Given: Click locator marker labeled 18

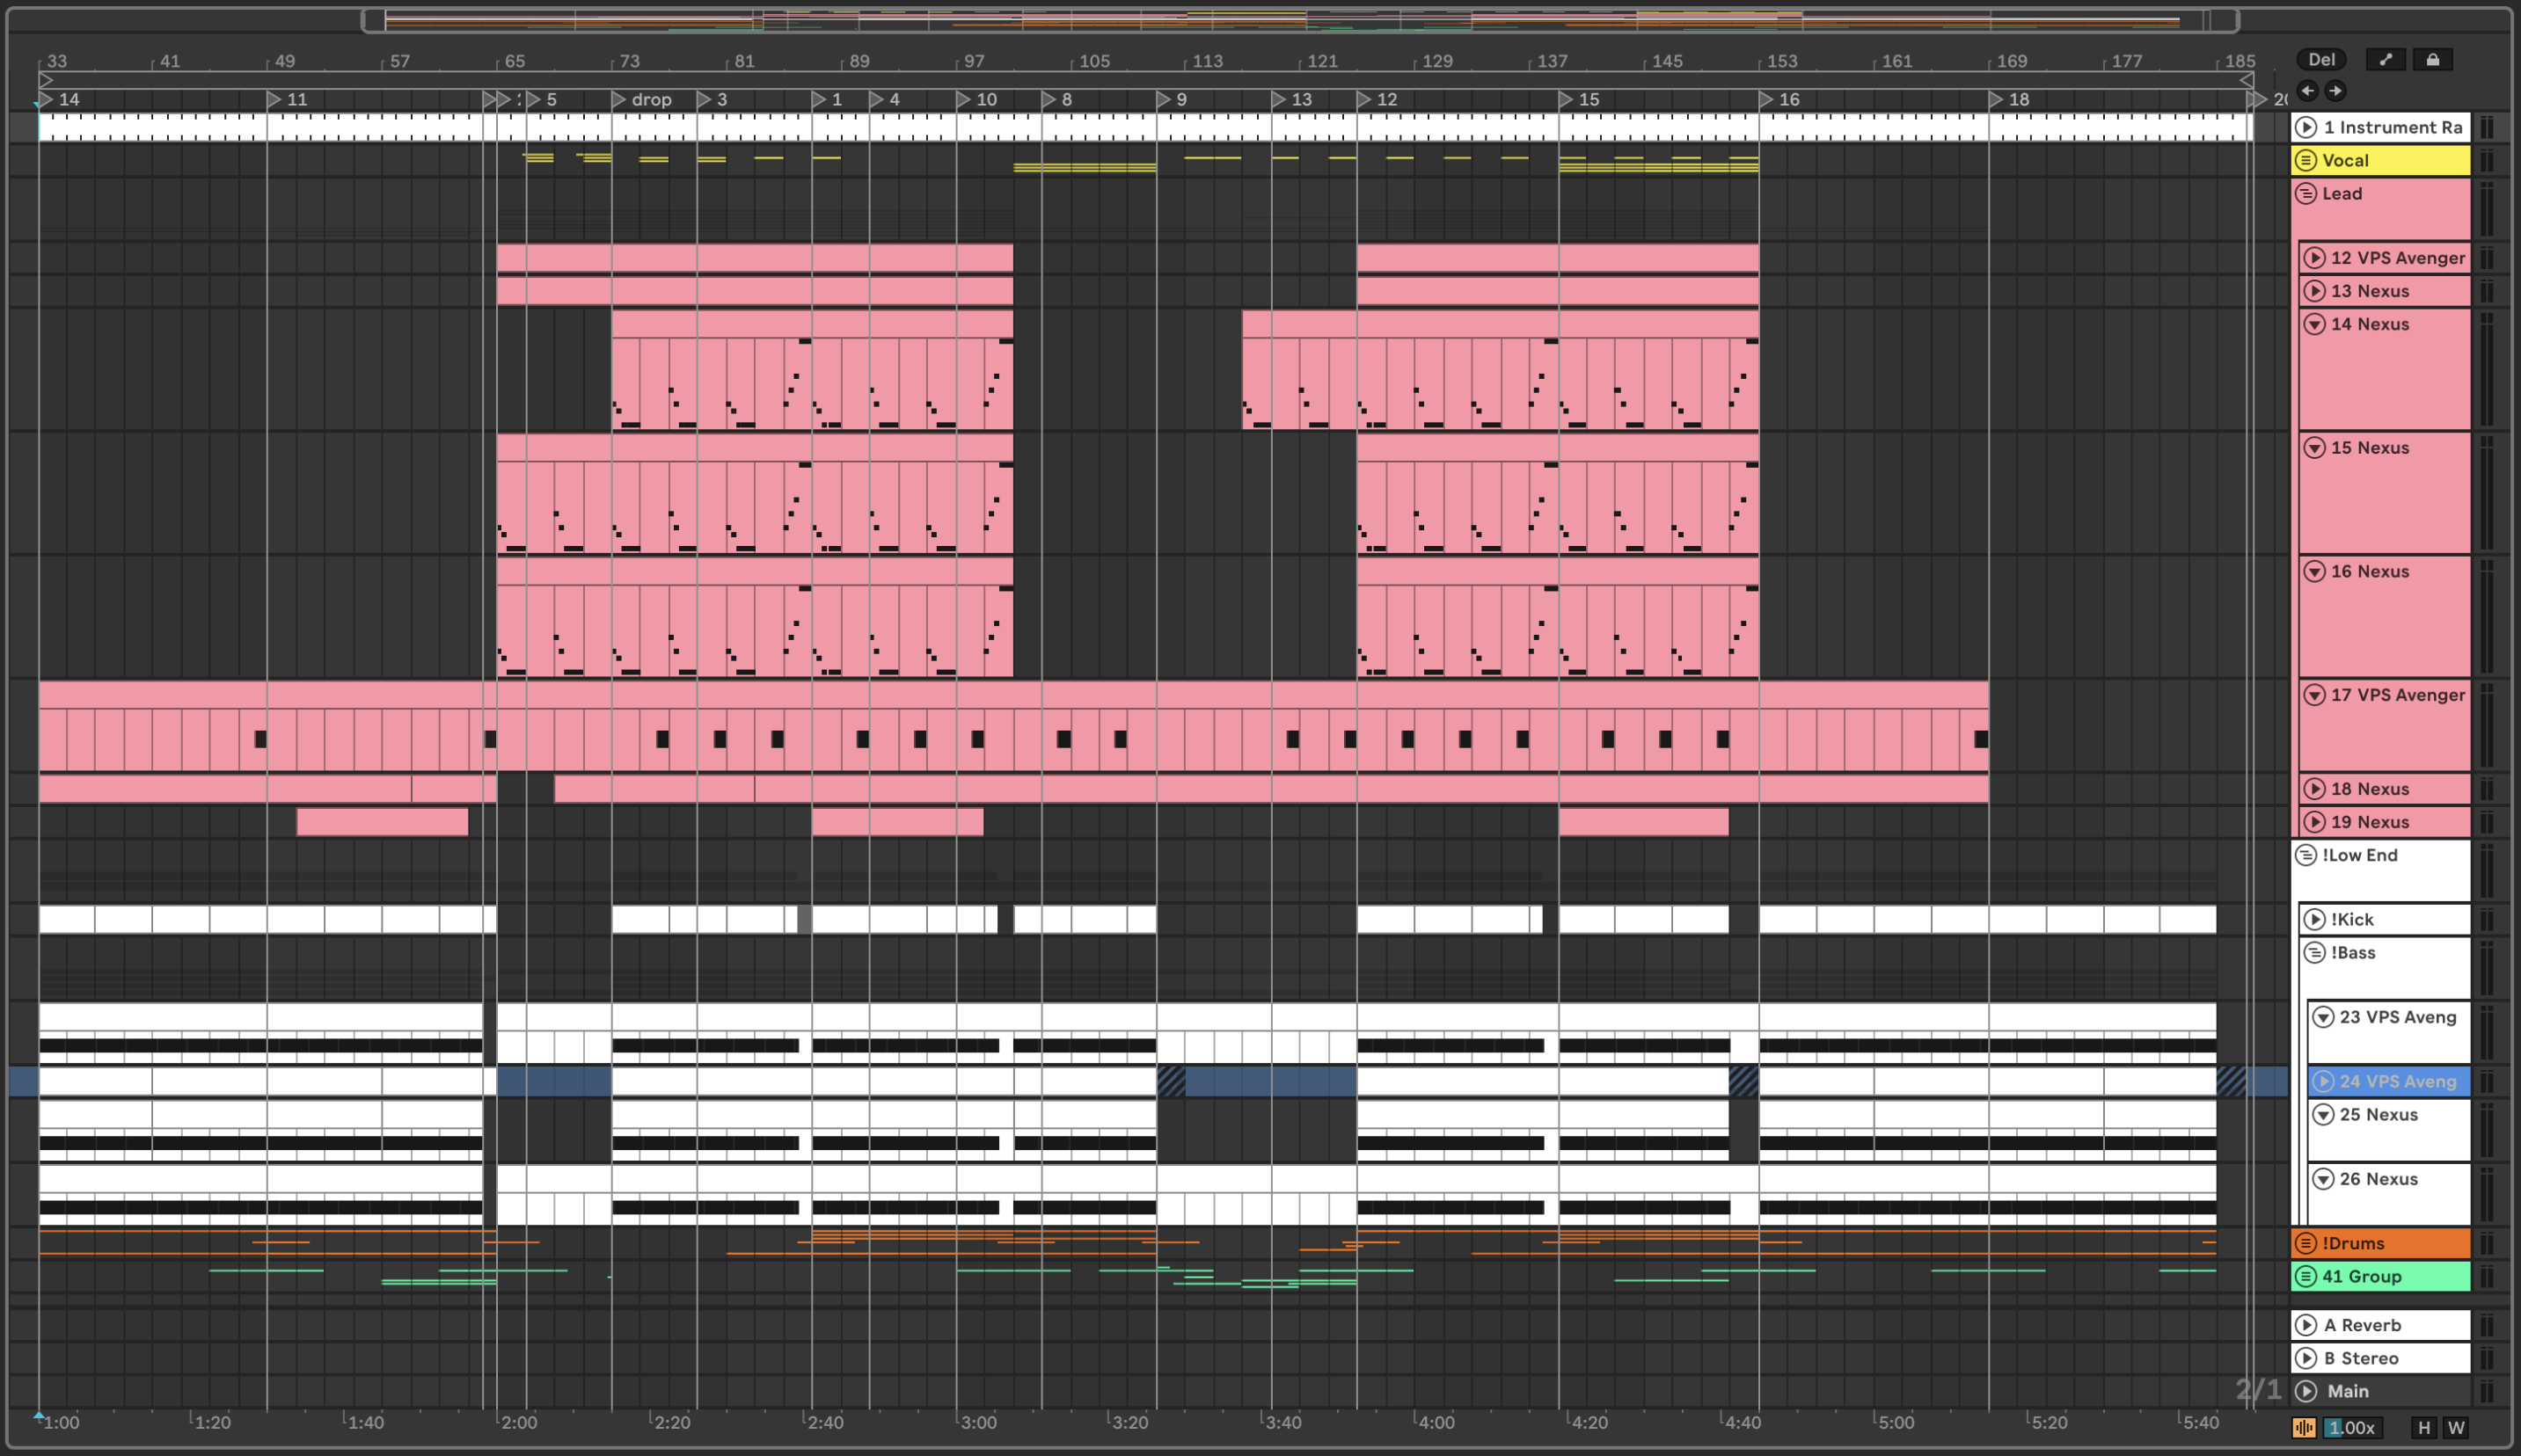Looking at the screenshot, I should point(2009,99).
